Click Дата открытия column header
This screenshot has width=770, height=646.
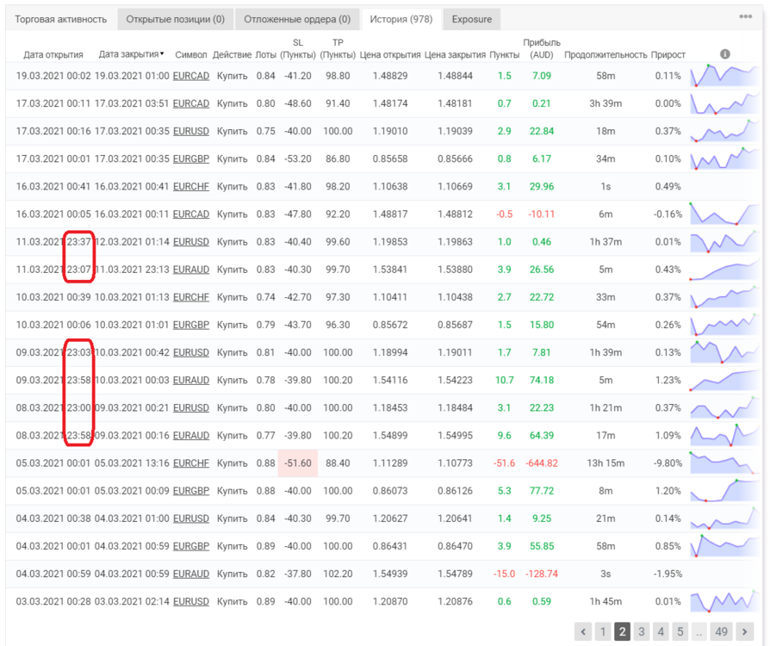[53, 54]
